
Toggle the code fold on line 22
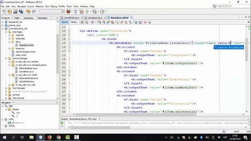(69, 71)
